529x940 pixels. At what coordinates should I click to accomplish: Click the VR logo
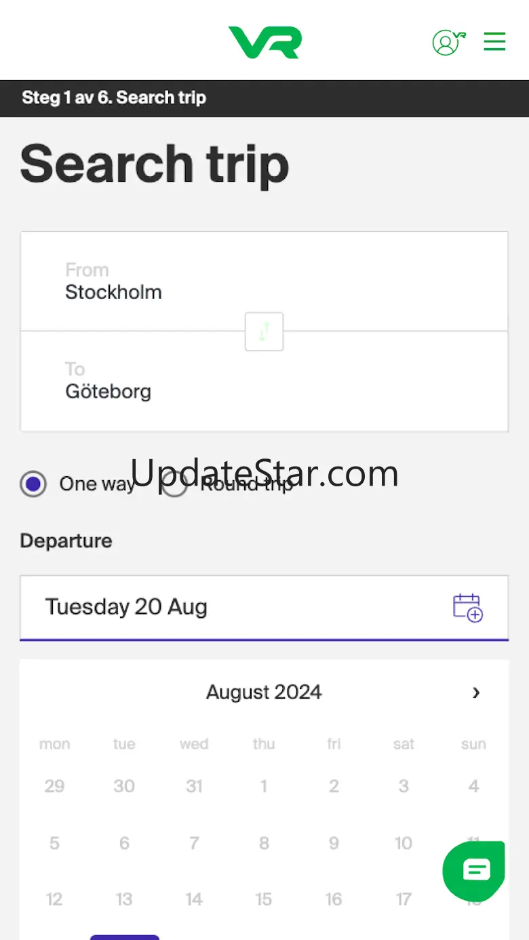(264, 42)
